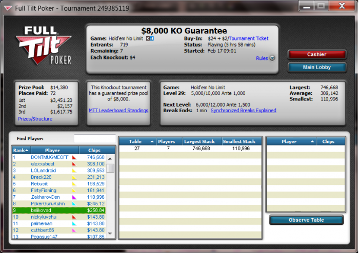Open the red Full Tilt window menu icon
Image resolution: width=359 pixels, height=253 pixels.
(x=8, y=8)
